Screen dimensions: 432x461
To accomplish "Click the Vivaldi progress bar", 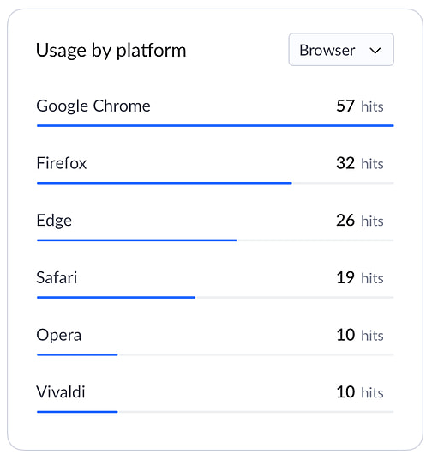I will pyautogui.click(x=77, y=412).
